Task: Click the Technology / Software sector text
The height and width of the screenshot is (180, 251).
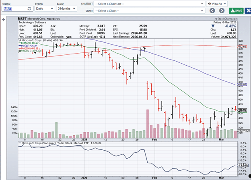Action: point(32,23)
